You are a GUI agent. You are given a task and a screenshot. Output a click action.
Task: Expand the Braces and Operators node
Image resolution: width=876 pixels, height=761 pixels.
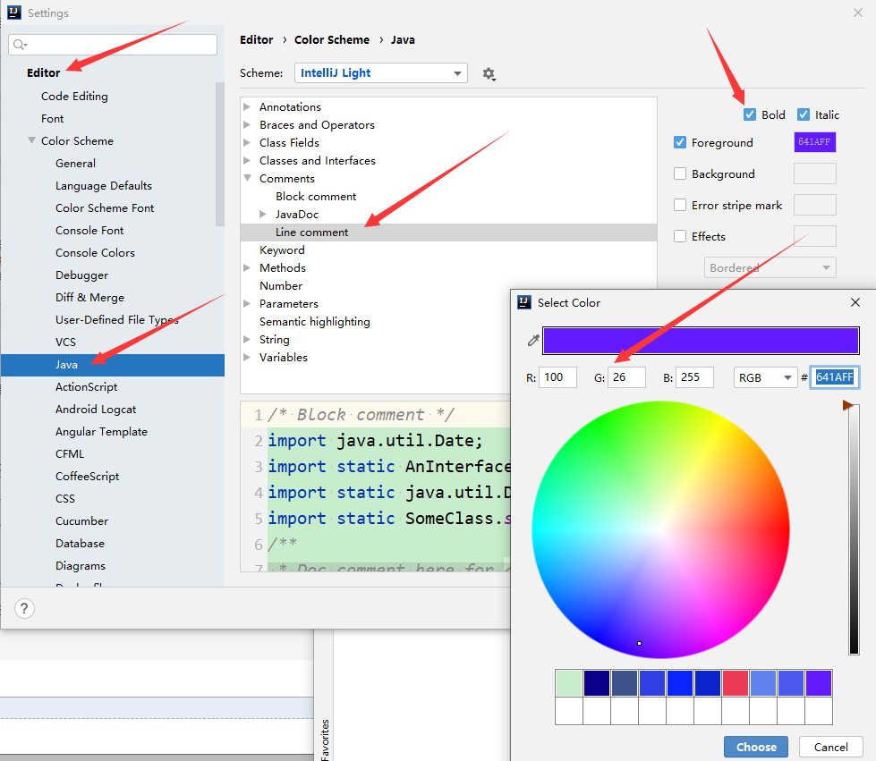tap(247, 124)
